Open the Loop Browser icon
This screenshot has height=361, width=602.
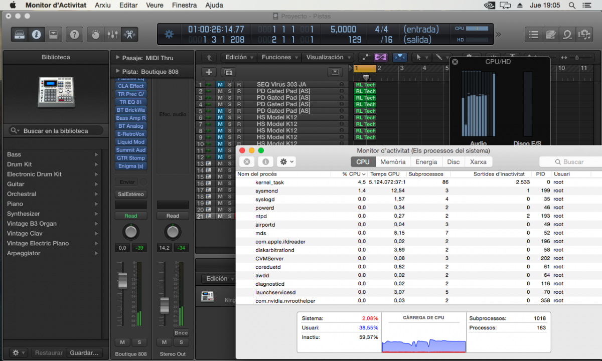pos(567,35)
